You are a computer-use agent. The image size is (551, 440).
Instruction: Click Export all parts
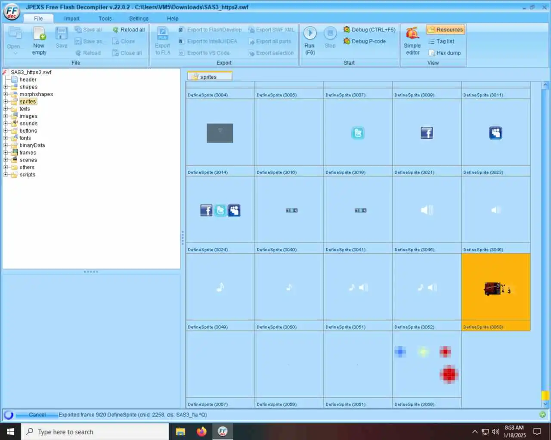[270, 41]
